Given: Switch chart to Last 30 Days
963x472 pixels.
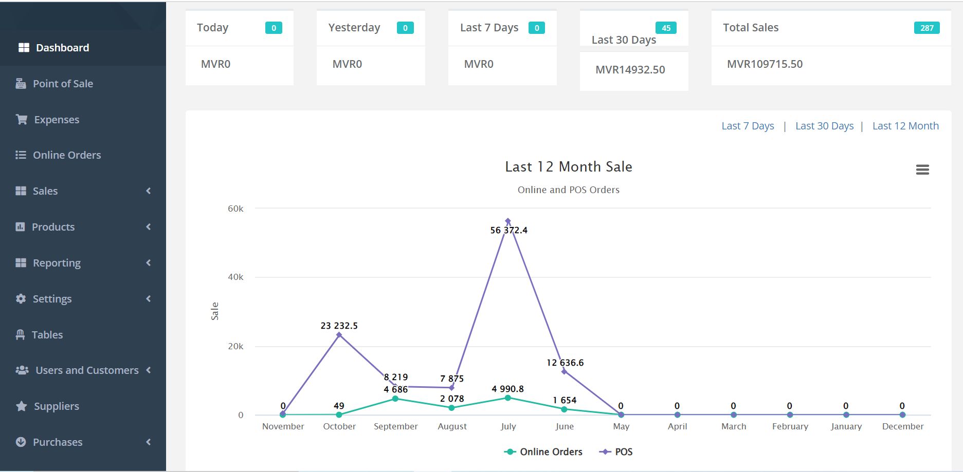Looking at the screenshot, I should (824, 126).
